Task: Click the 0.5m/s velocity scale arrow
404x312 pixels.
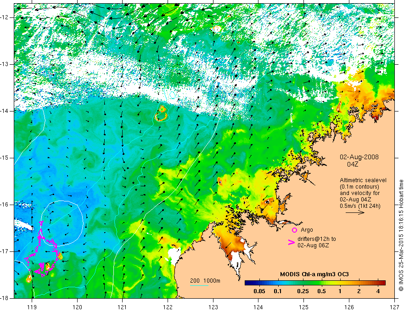Action: coord(355,212)
